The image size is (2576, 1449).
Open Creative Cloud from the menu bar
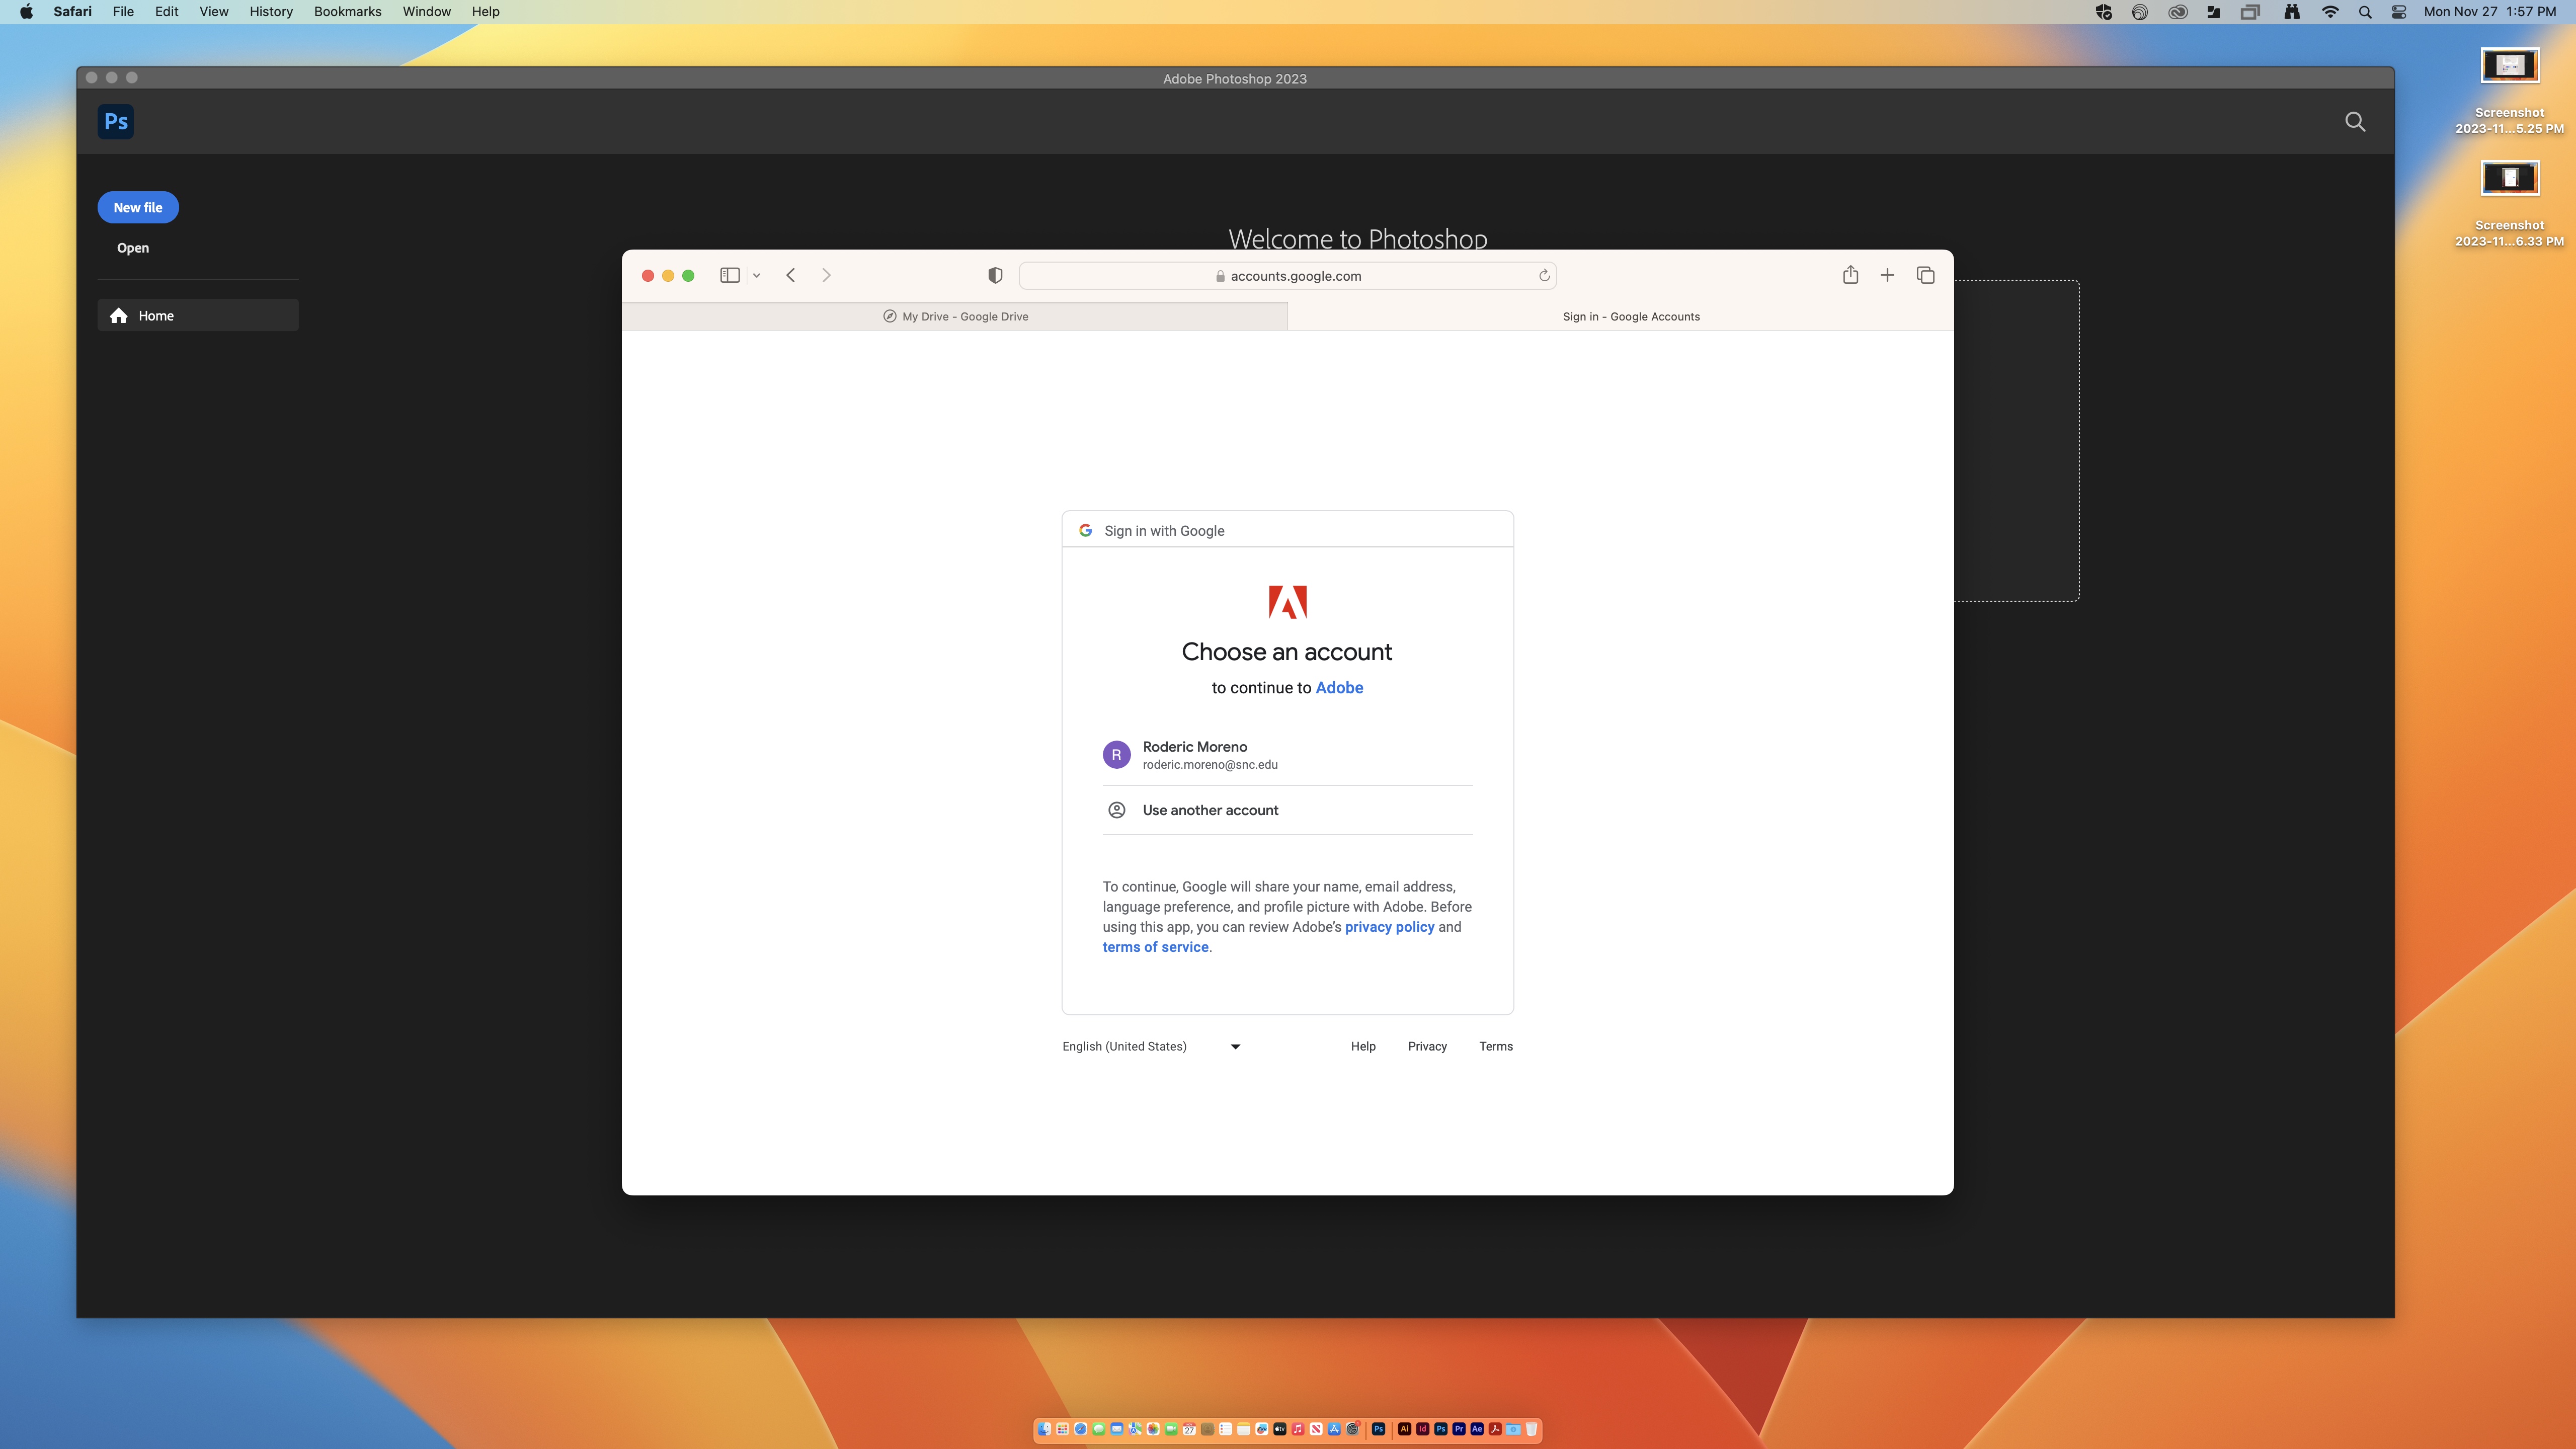2177,12
